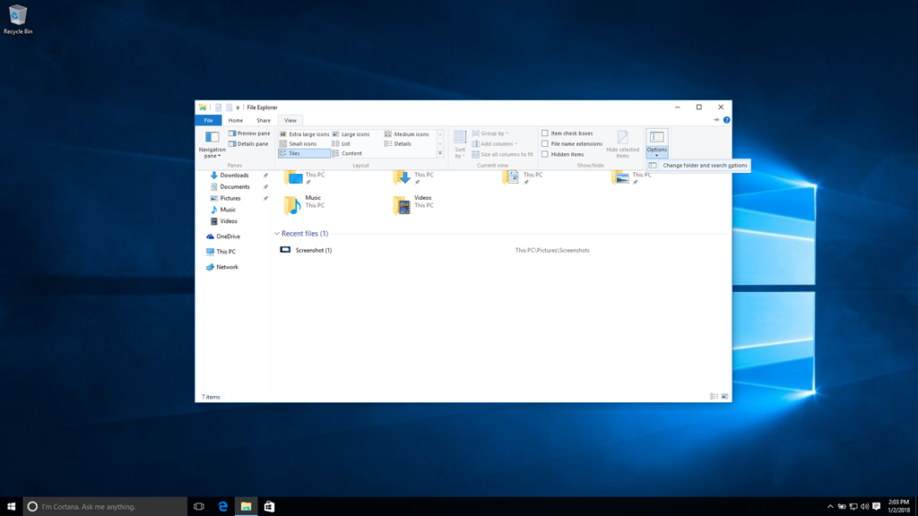Image resolution: width=918 pixels, height=516 pixels.
Task: Expand the layout gallery more arrow
Action: 440,153
